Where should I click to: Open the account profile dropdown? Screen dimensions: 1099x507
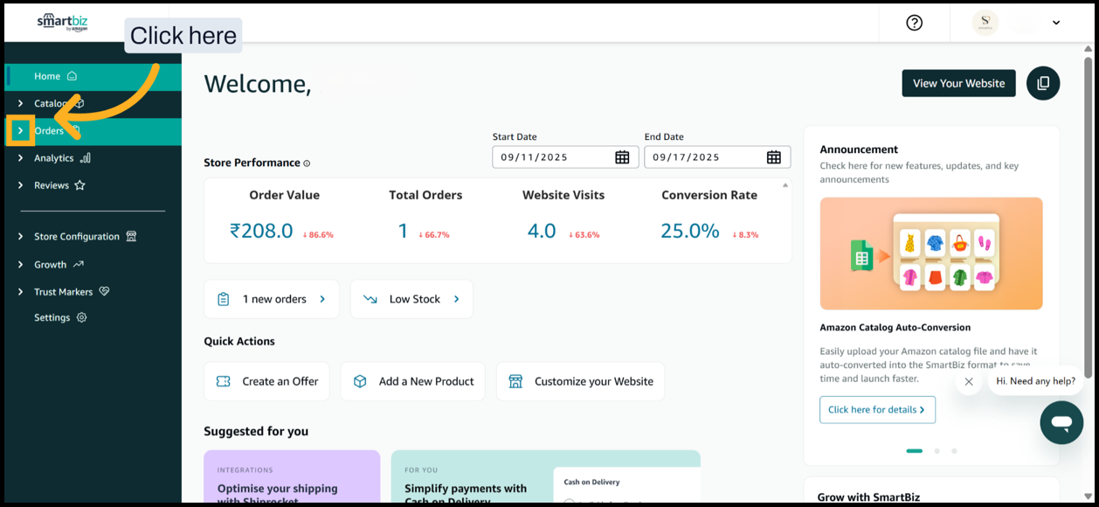[x=1055, y=23]
